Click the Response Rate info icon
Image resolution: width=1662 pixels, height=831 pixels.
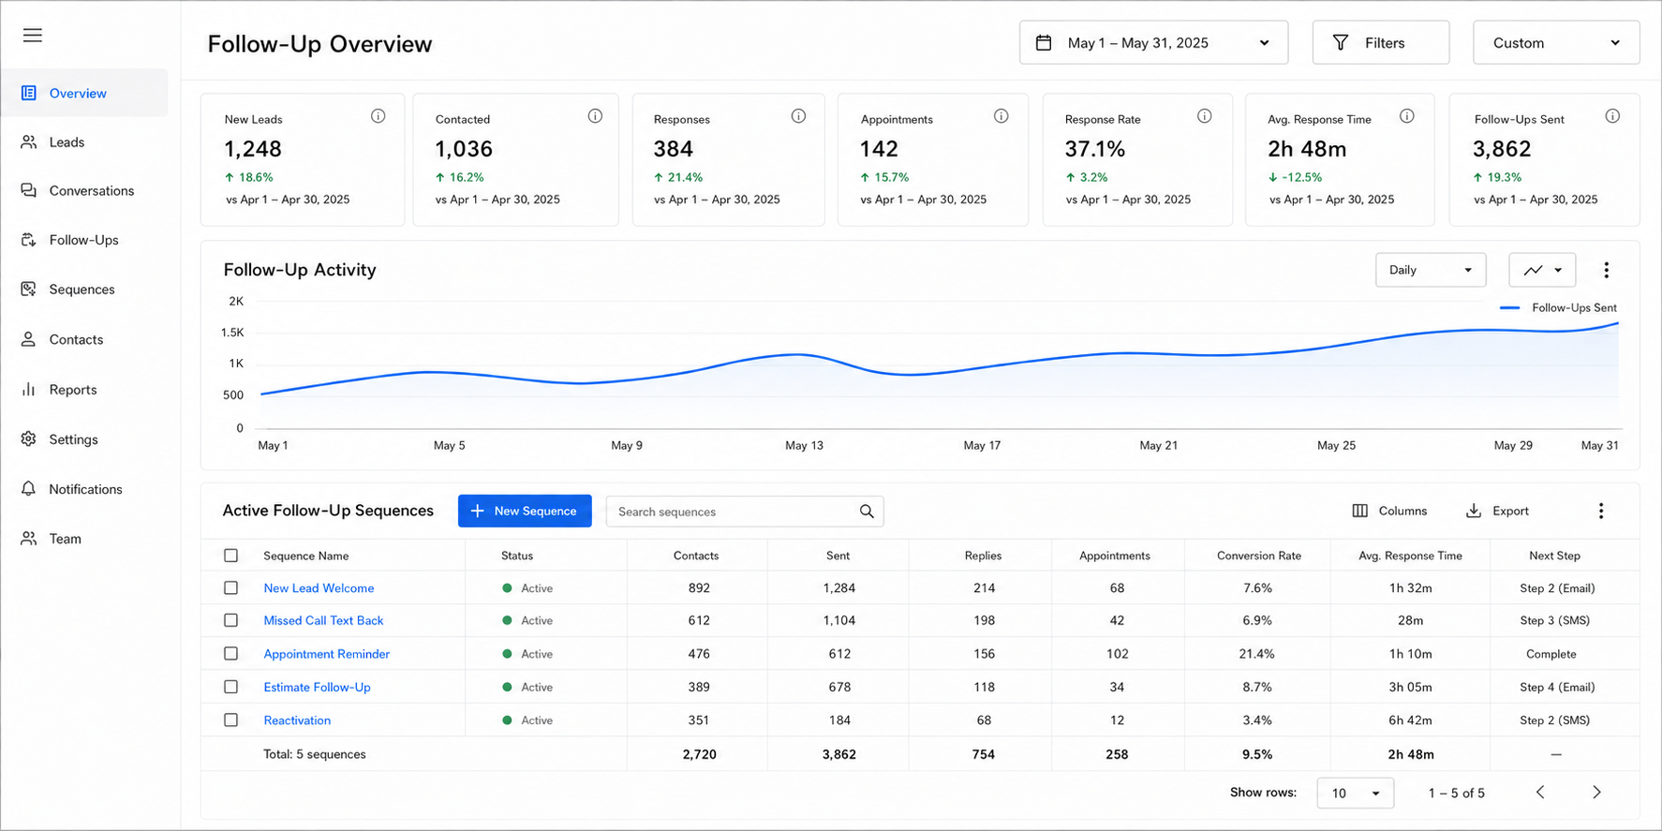(1205, 116)
